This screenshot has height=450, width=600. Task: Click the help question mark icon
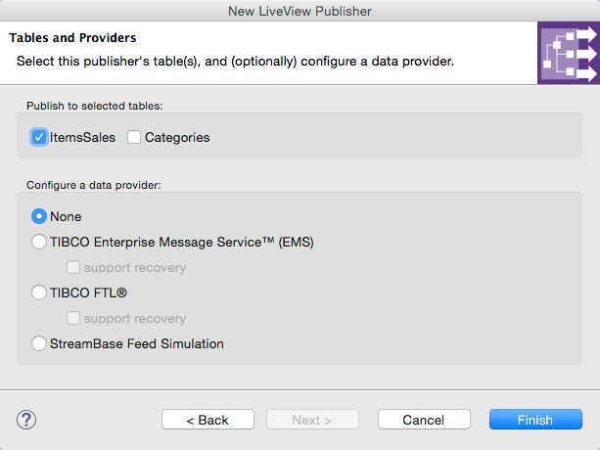coord(26,420)
